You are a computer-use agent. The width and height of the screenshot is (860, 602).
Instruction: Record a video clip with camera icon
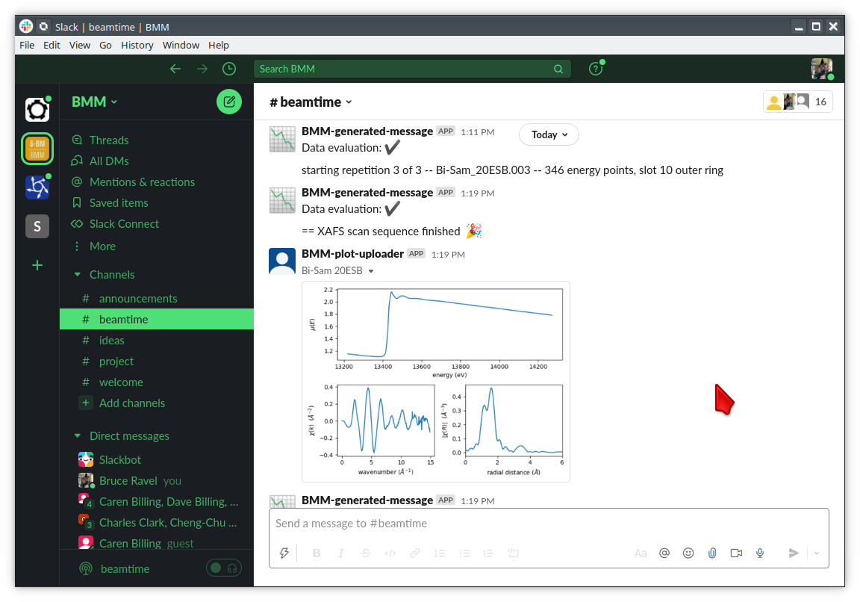736,553
